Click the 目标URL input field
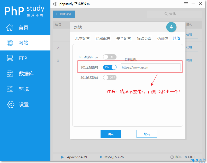Image resolution: width=207 pixels, height=163 pixels. click(151, 67)
